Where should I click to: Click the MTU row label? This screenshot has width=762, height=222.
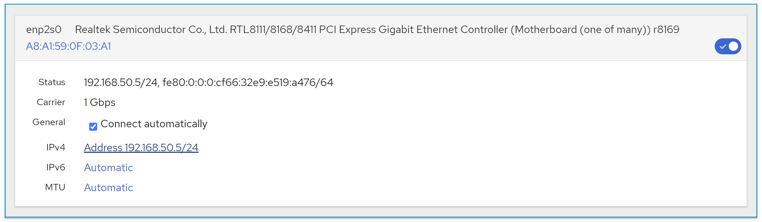coord(55,187)
